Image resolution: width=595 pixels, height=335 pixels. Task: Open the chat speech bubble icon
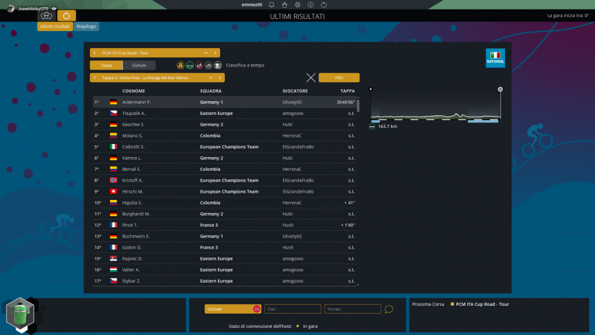(389, 309)
